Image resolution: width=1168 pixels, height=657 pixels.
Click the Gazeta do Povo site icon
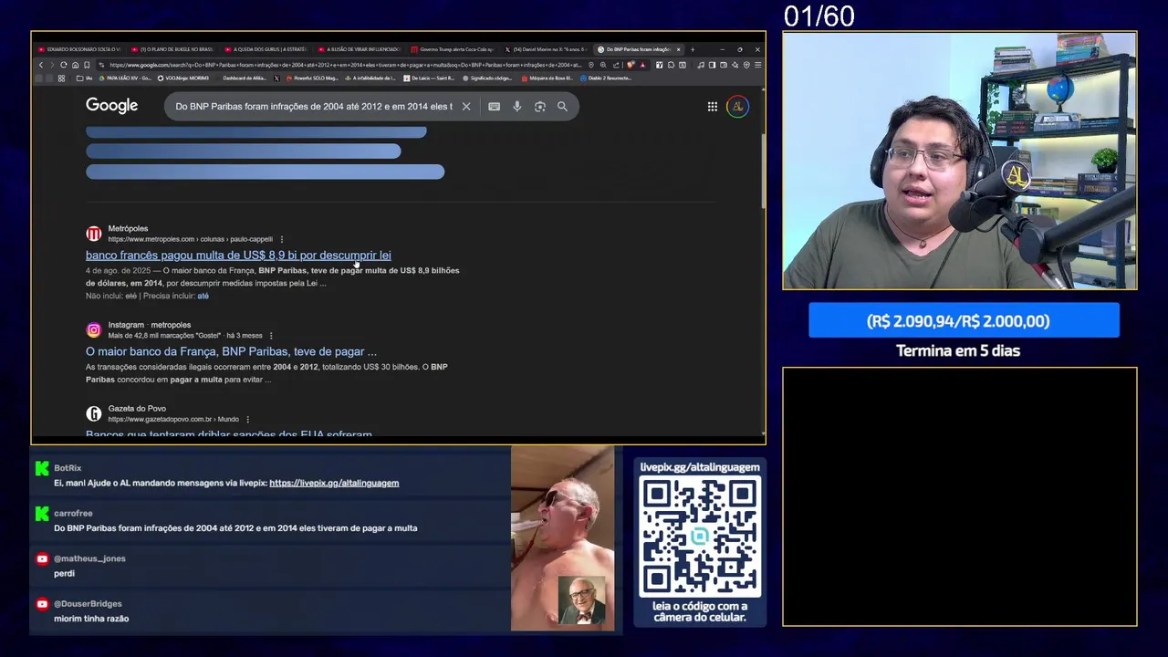[94, 413]
